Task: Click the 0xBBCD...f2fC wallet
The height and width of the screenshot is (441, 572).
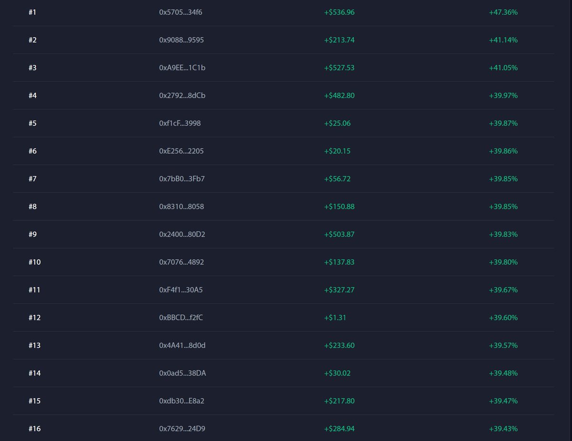Action: [x=181, y=318]
